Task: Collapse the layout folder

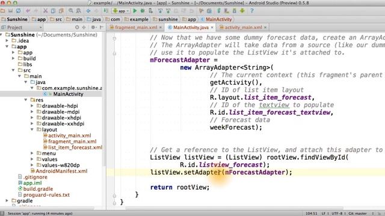Action: point(32,130)
